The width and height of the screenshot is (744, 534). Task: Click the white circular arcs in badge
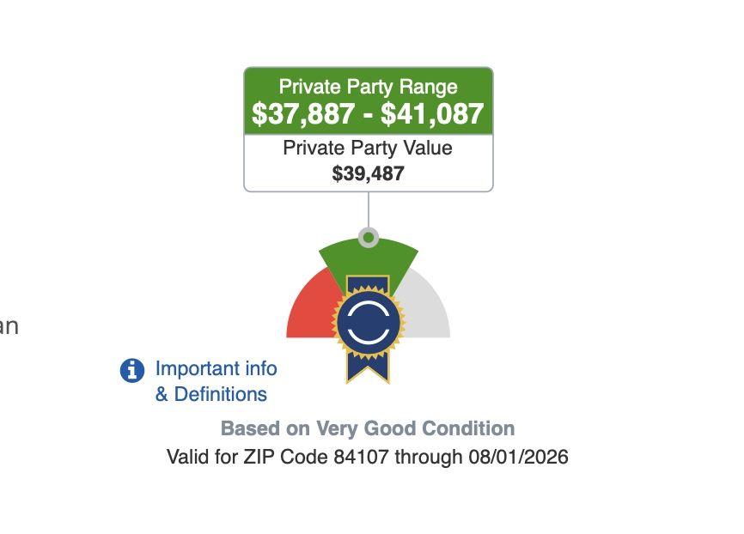click(369, 322)
